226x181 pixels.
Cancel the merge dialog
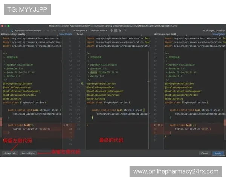[x=205, y=153]
